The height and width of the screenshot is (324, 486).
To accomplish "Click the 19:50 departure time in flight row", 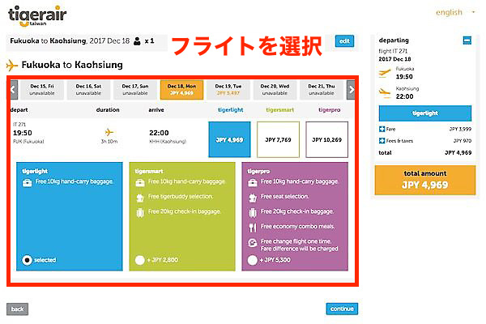I will point(23,133).
